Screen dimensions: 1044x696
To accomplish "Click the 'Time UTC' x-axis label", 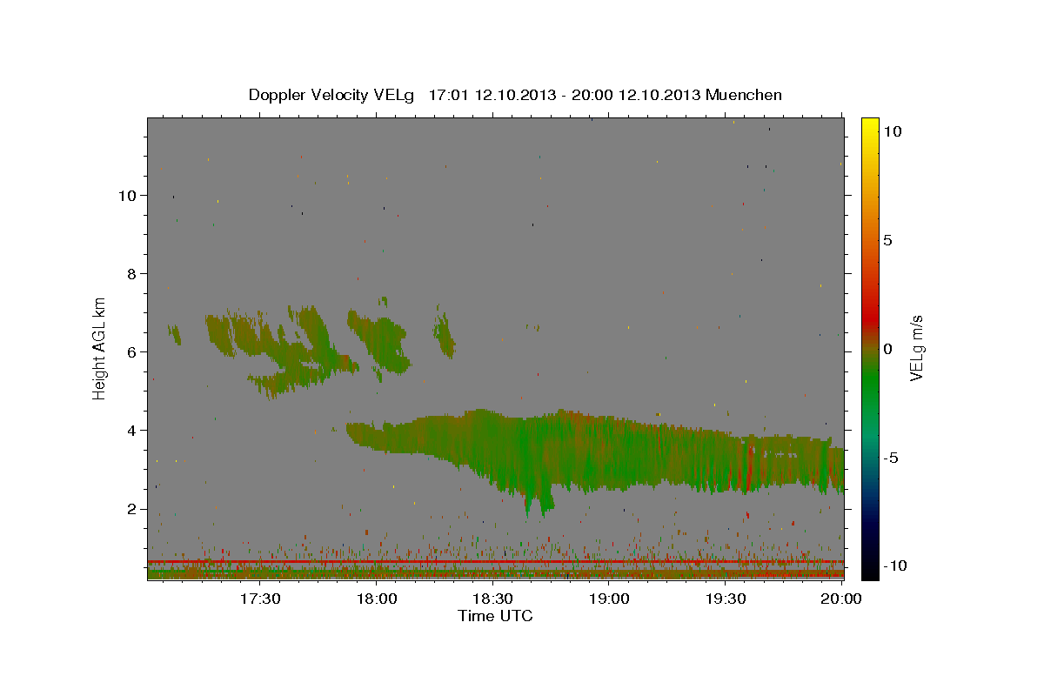I will point(495,616).
